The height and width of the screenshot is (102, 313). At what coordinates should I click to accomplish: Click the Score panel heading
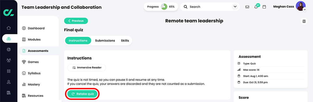coord(243,98)
